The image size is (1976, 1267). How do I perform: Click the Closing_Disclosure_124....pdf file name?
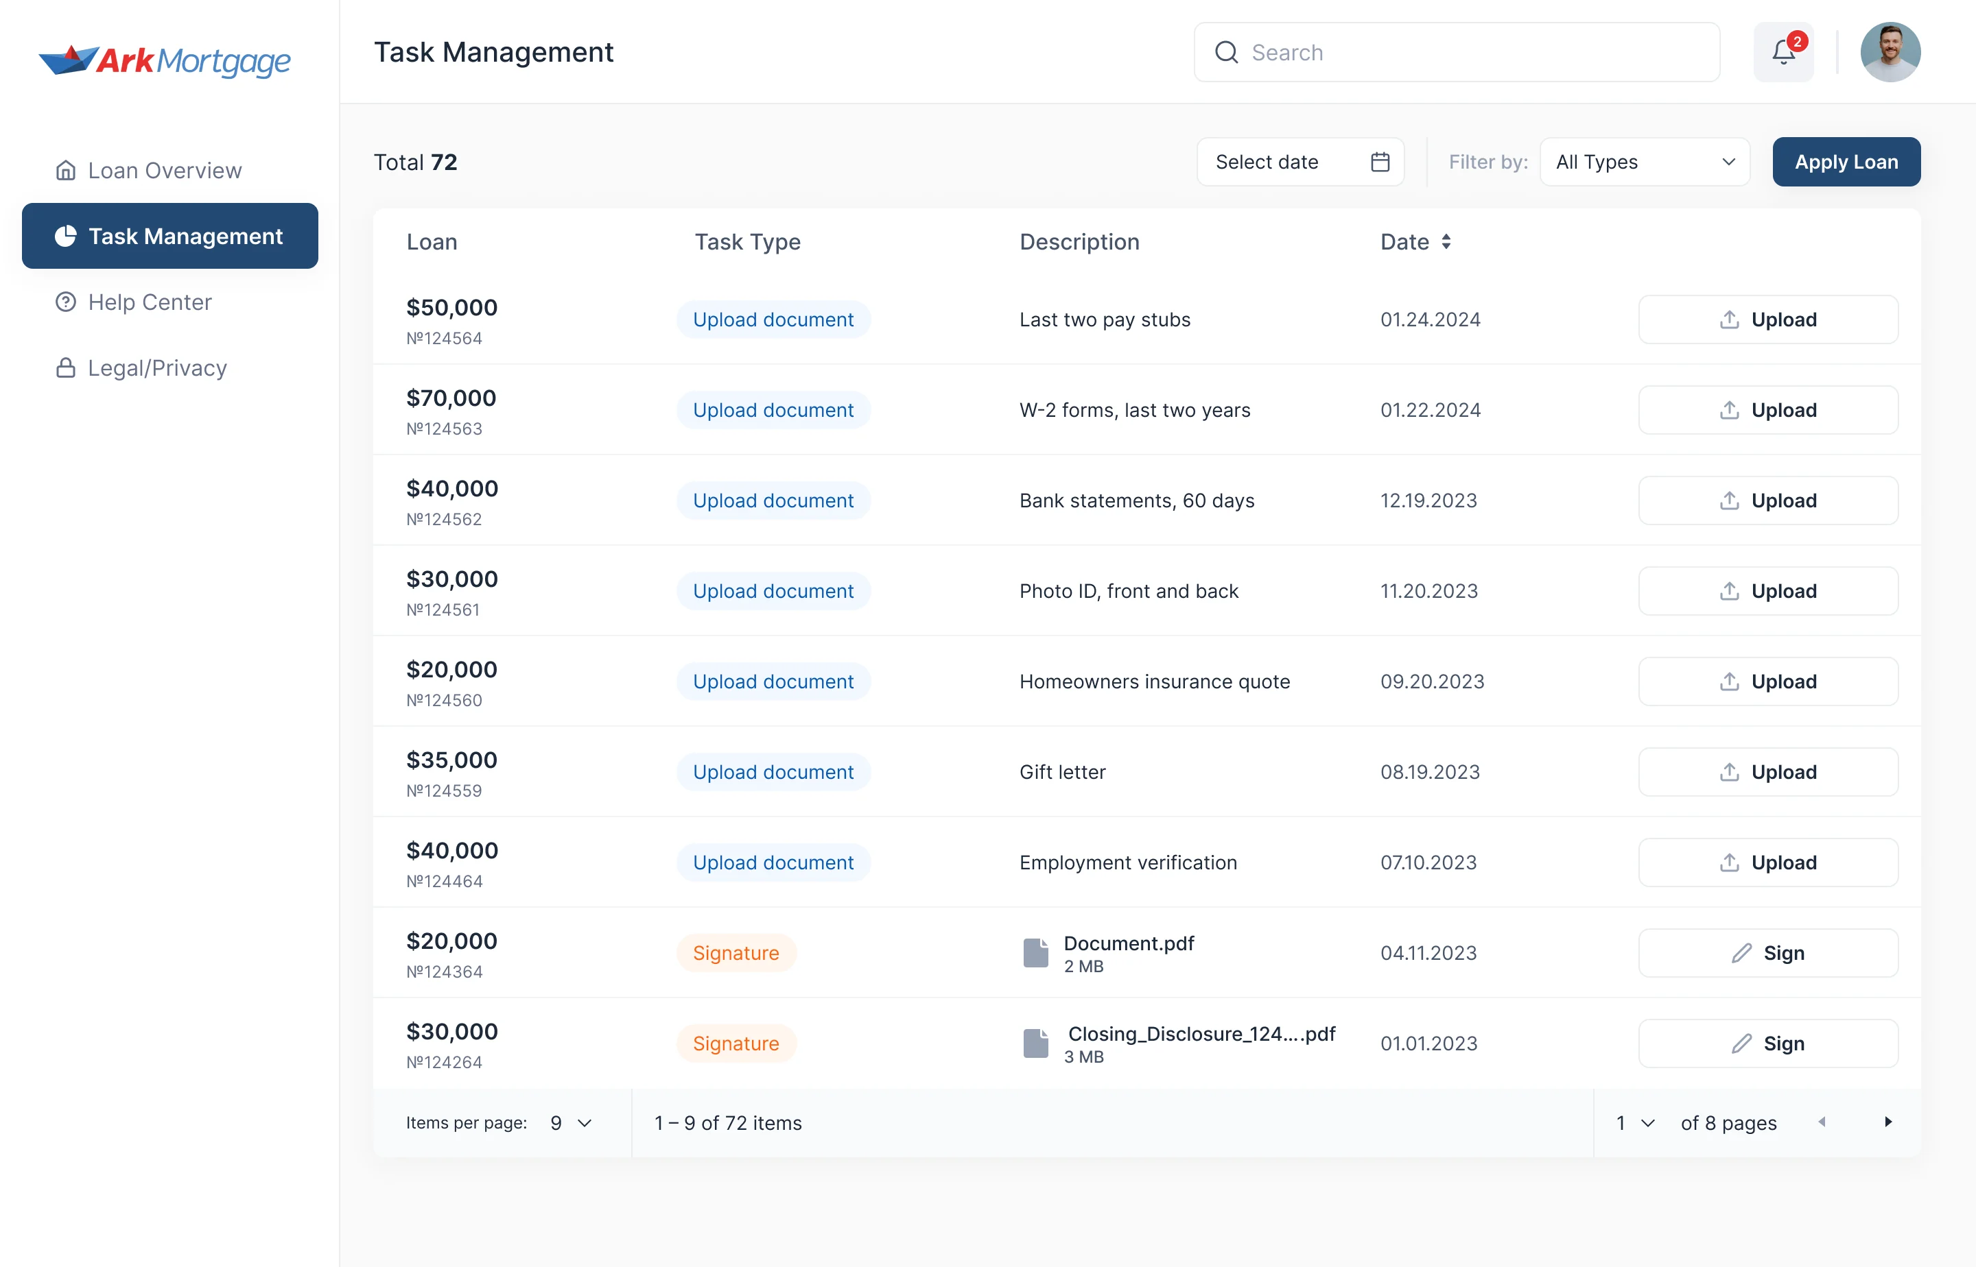point(1201,1033)
